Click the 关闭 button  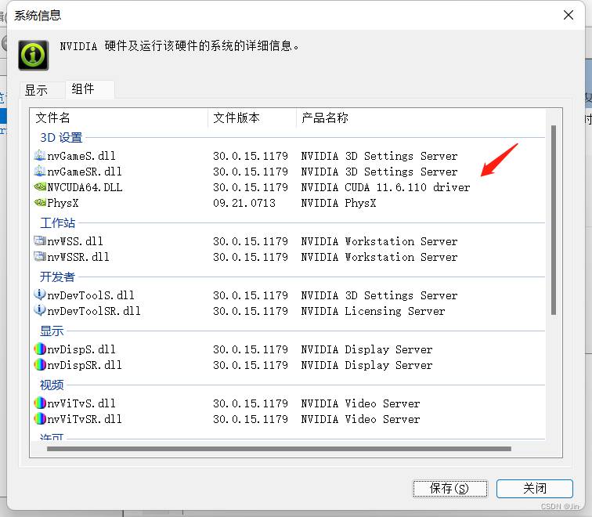point(535,489)
